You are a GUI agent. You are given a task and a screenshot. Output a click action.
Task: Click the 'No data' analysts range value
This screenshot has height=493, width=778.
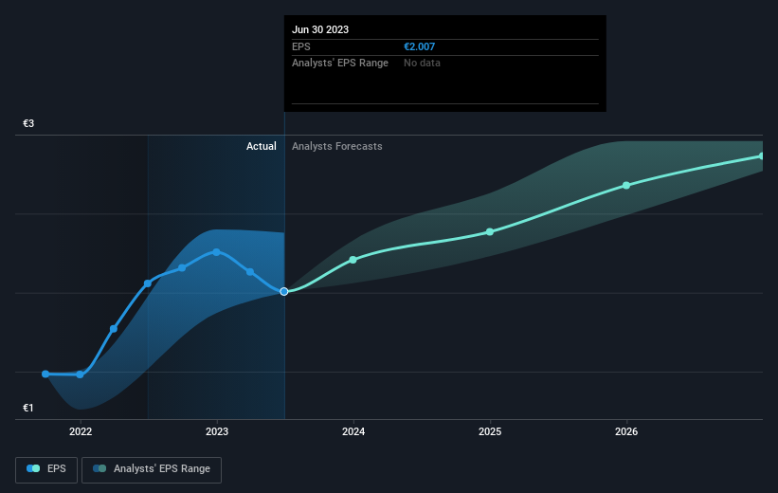pos(422,64)
